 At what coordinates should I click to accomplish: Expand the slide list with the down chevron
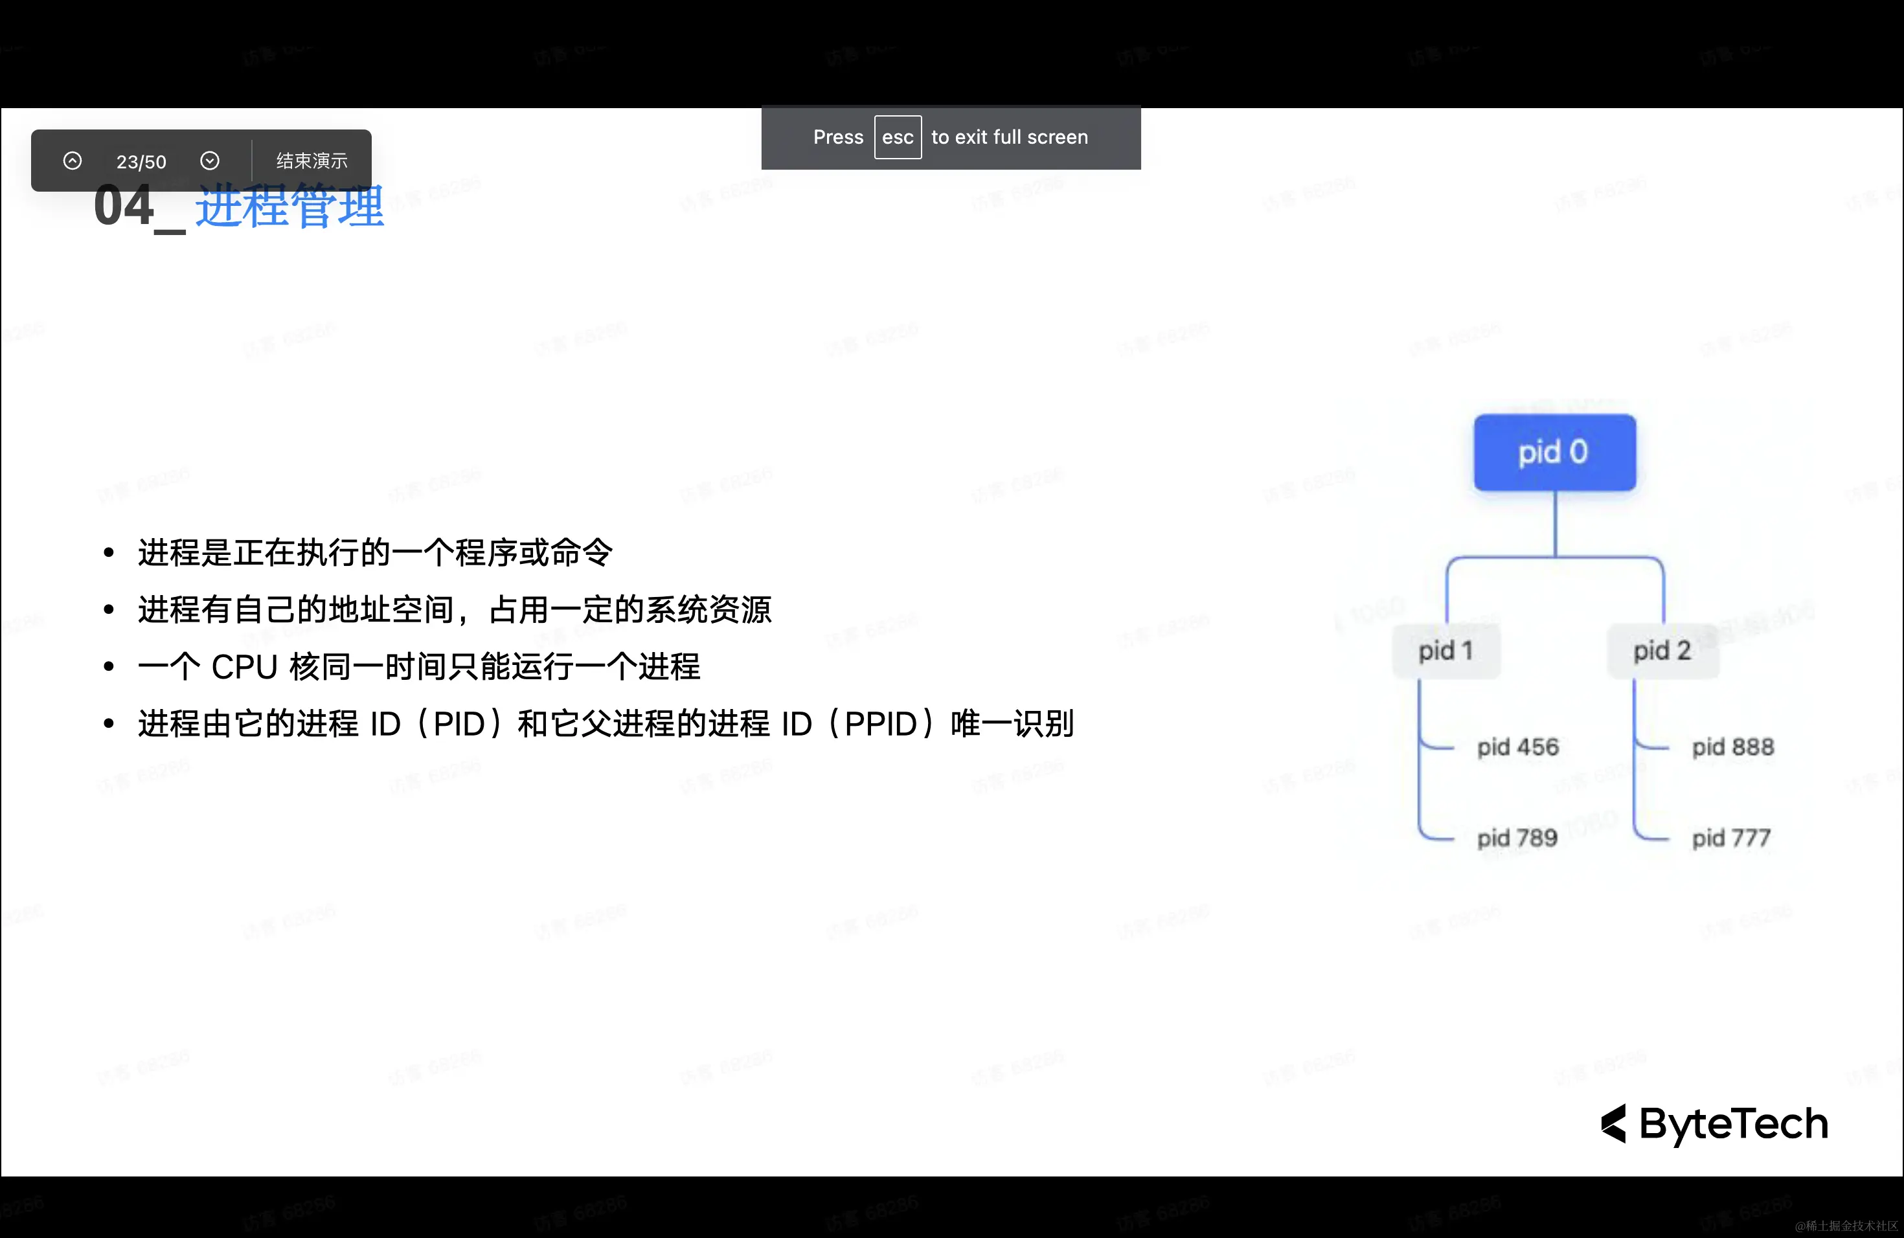(x=210, y=161)
